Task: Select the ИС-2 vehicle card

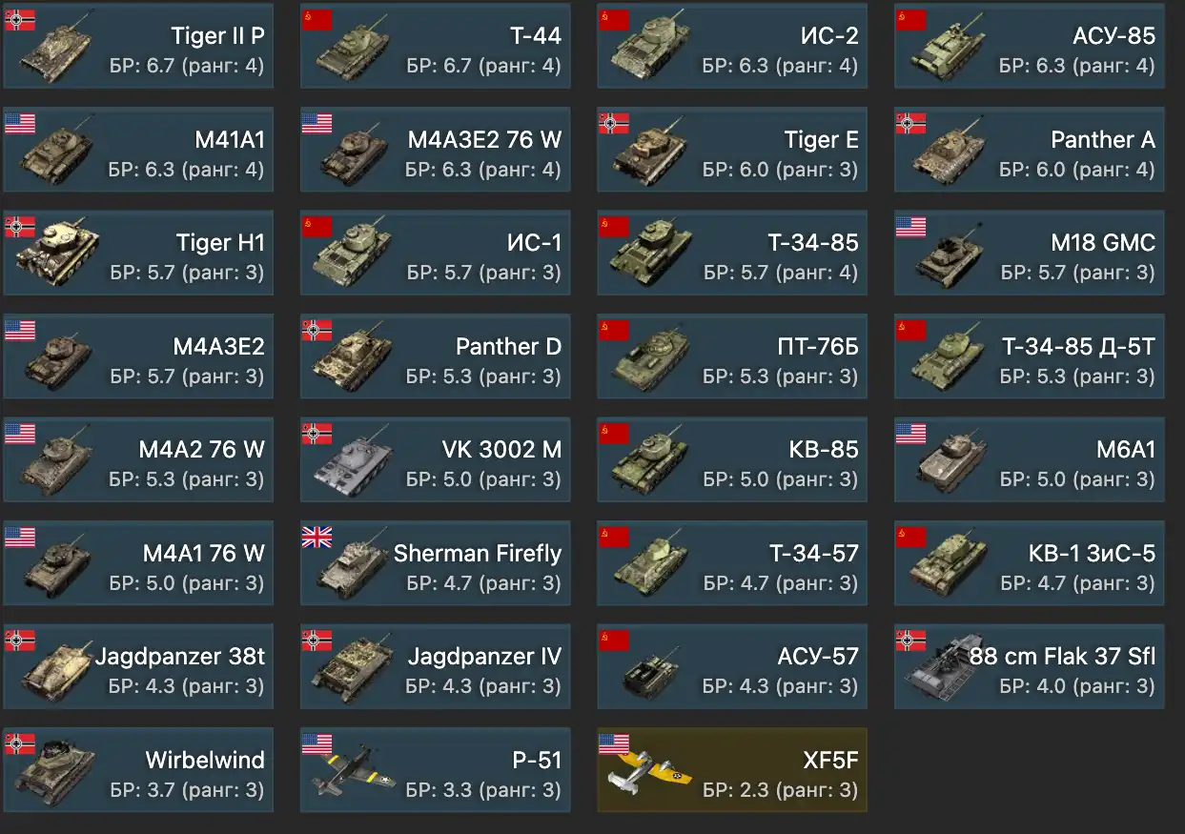Action: point(732,46)
